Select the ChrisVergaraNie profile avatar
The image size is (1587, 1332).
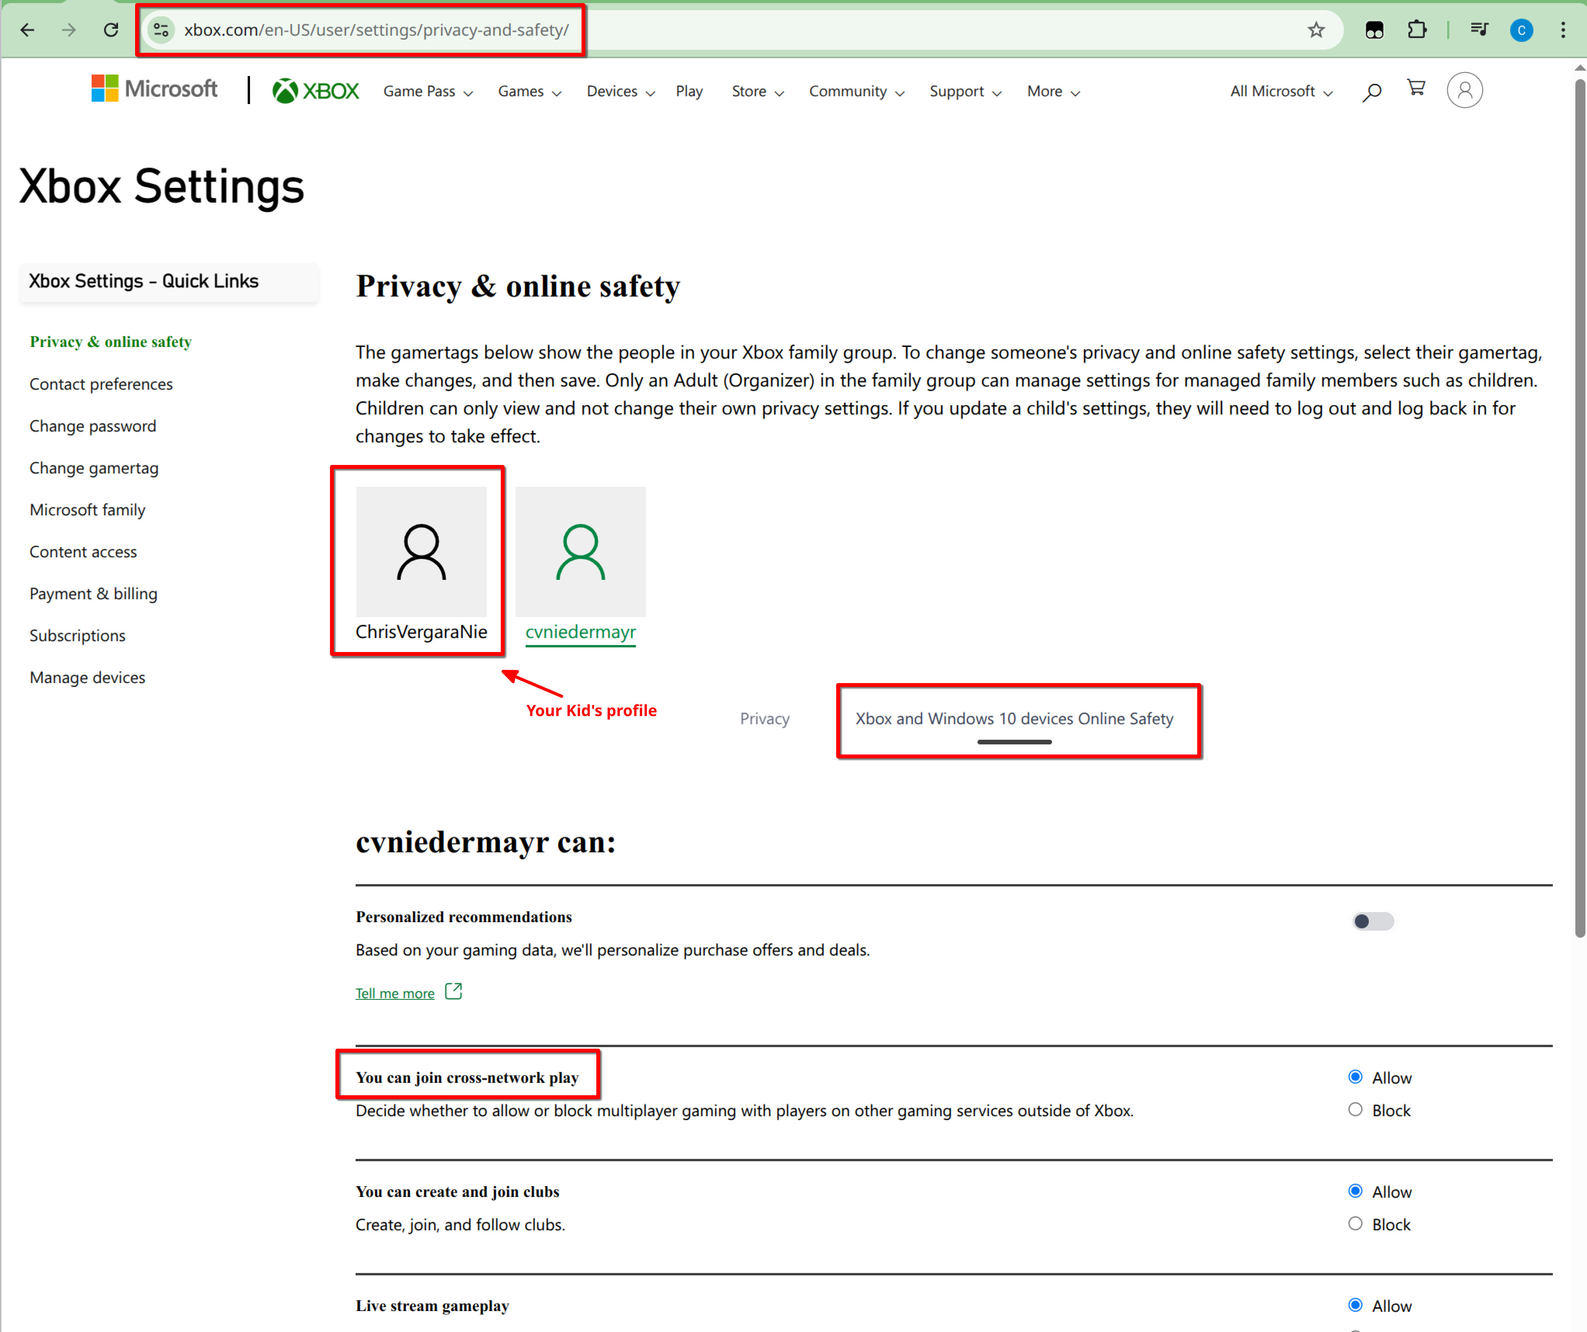pyautogui.click(x=422, y=552)
